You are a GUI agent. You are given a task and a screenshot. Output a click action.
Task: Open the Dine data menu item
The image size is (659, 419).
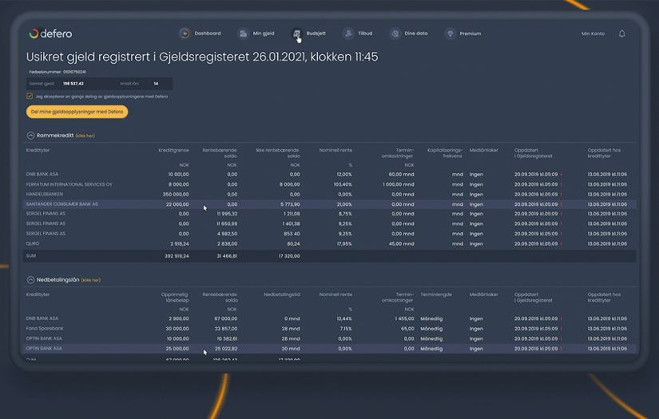click(x=416, y=34)
